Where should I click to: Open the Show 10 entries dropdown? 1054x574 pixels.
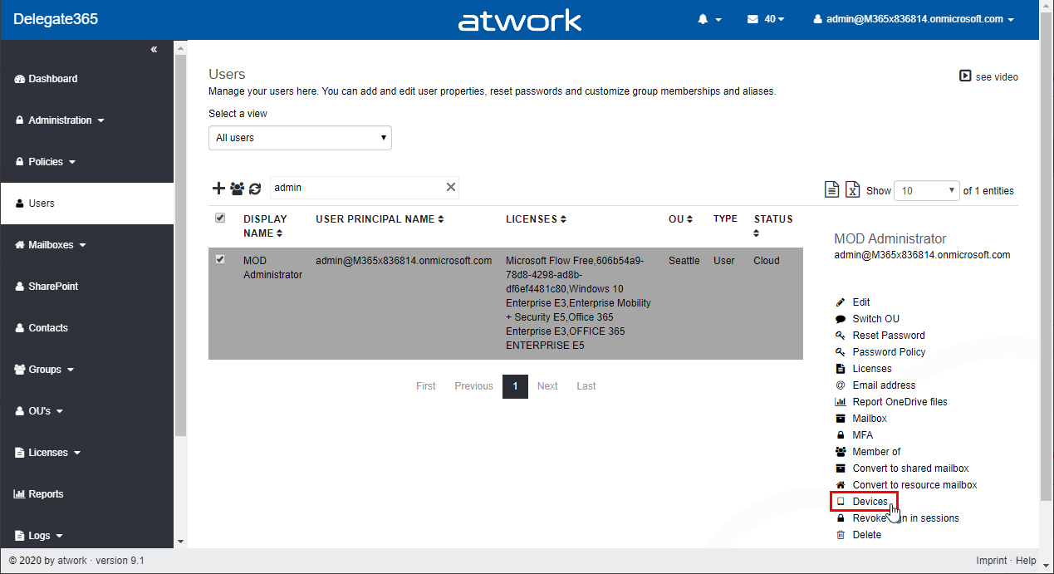(927, 190)
